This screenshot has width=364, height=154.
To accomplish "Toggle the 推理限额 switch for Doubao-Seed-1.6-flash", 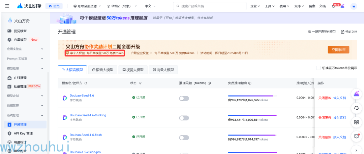I will (x=184, y=138).
